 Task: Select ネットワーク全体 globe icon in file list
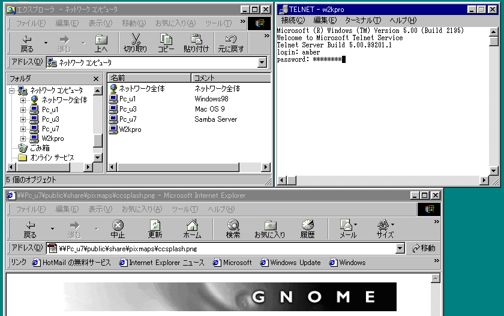(113, 88)
